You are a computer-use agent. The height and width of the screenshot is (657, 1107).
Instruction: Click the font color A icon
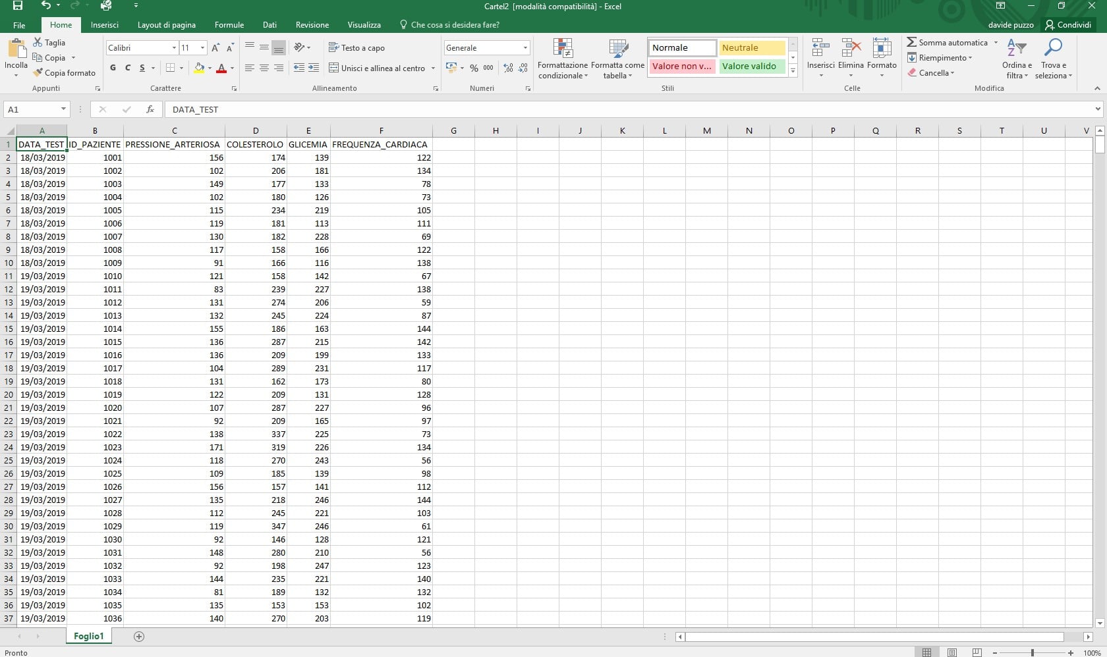[221, 68]
